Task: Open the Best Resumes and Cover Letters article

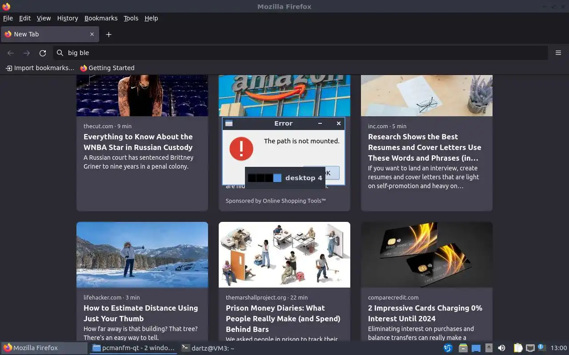Action: (x=425, y=147)
